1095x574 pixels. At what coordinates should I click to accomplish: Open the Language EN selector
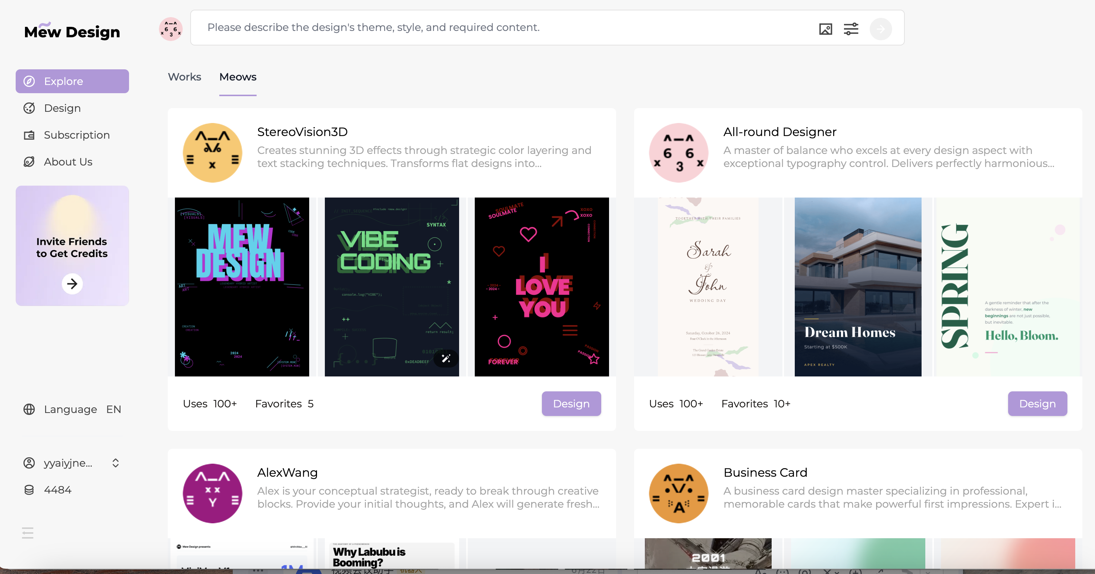pos(72,409)
